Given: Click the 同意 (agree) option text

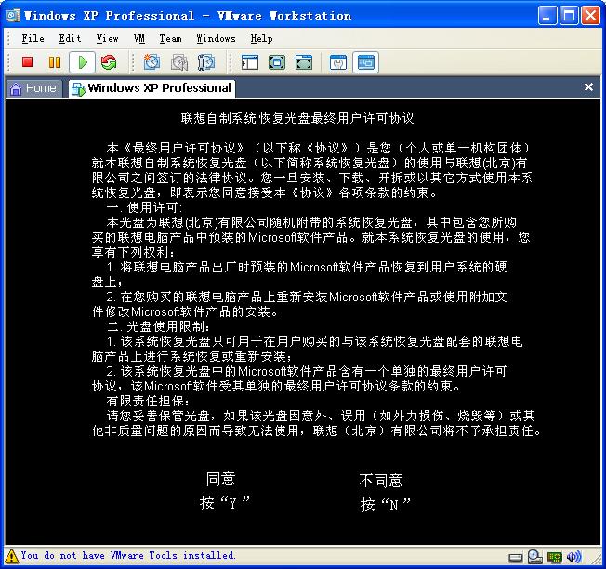Looking at the screenshot, I should 220,479.
